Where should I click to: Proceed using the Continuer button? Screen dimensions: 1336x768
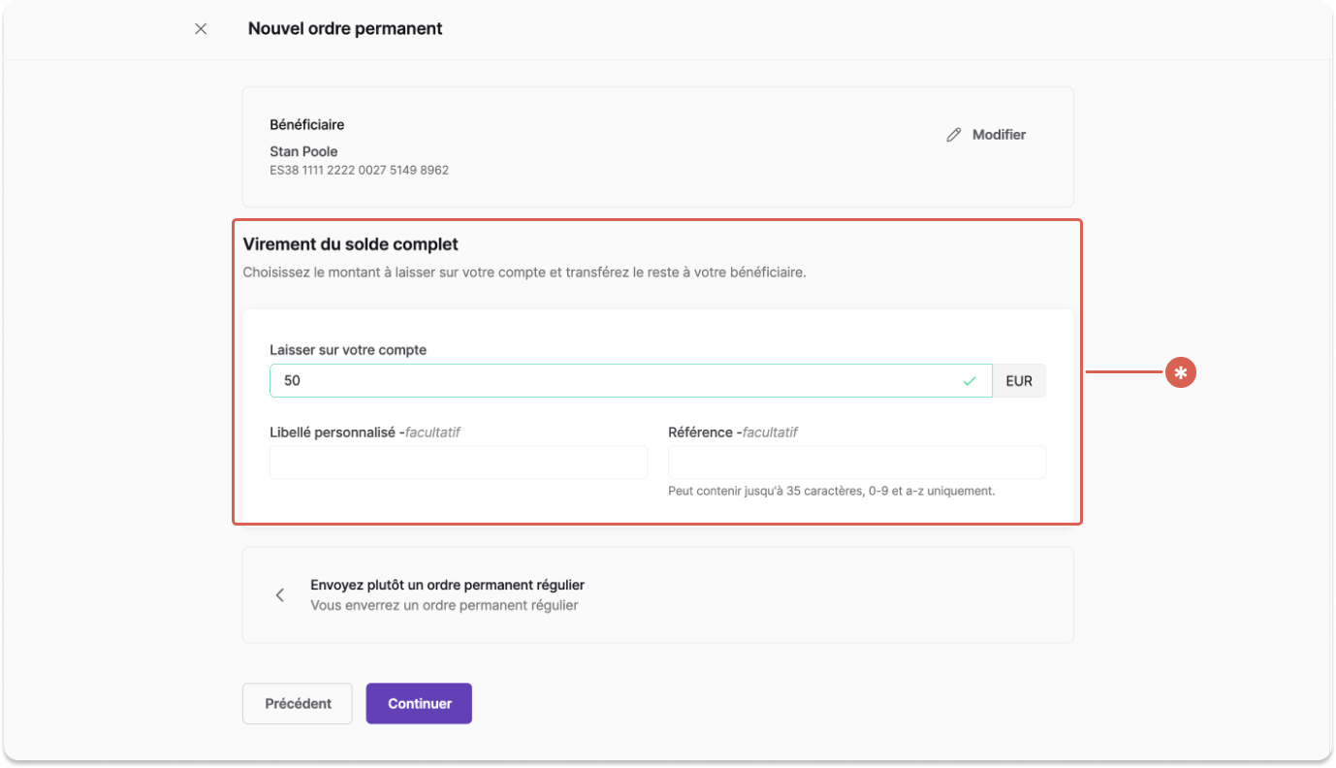click(419, 704)
